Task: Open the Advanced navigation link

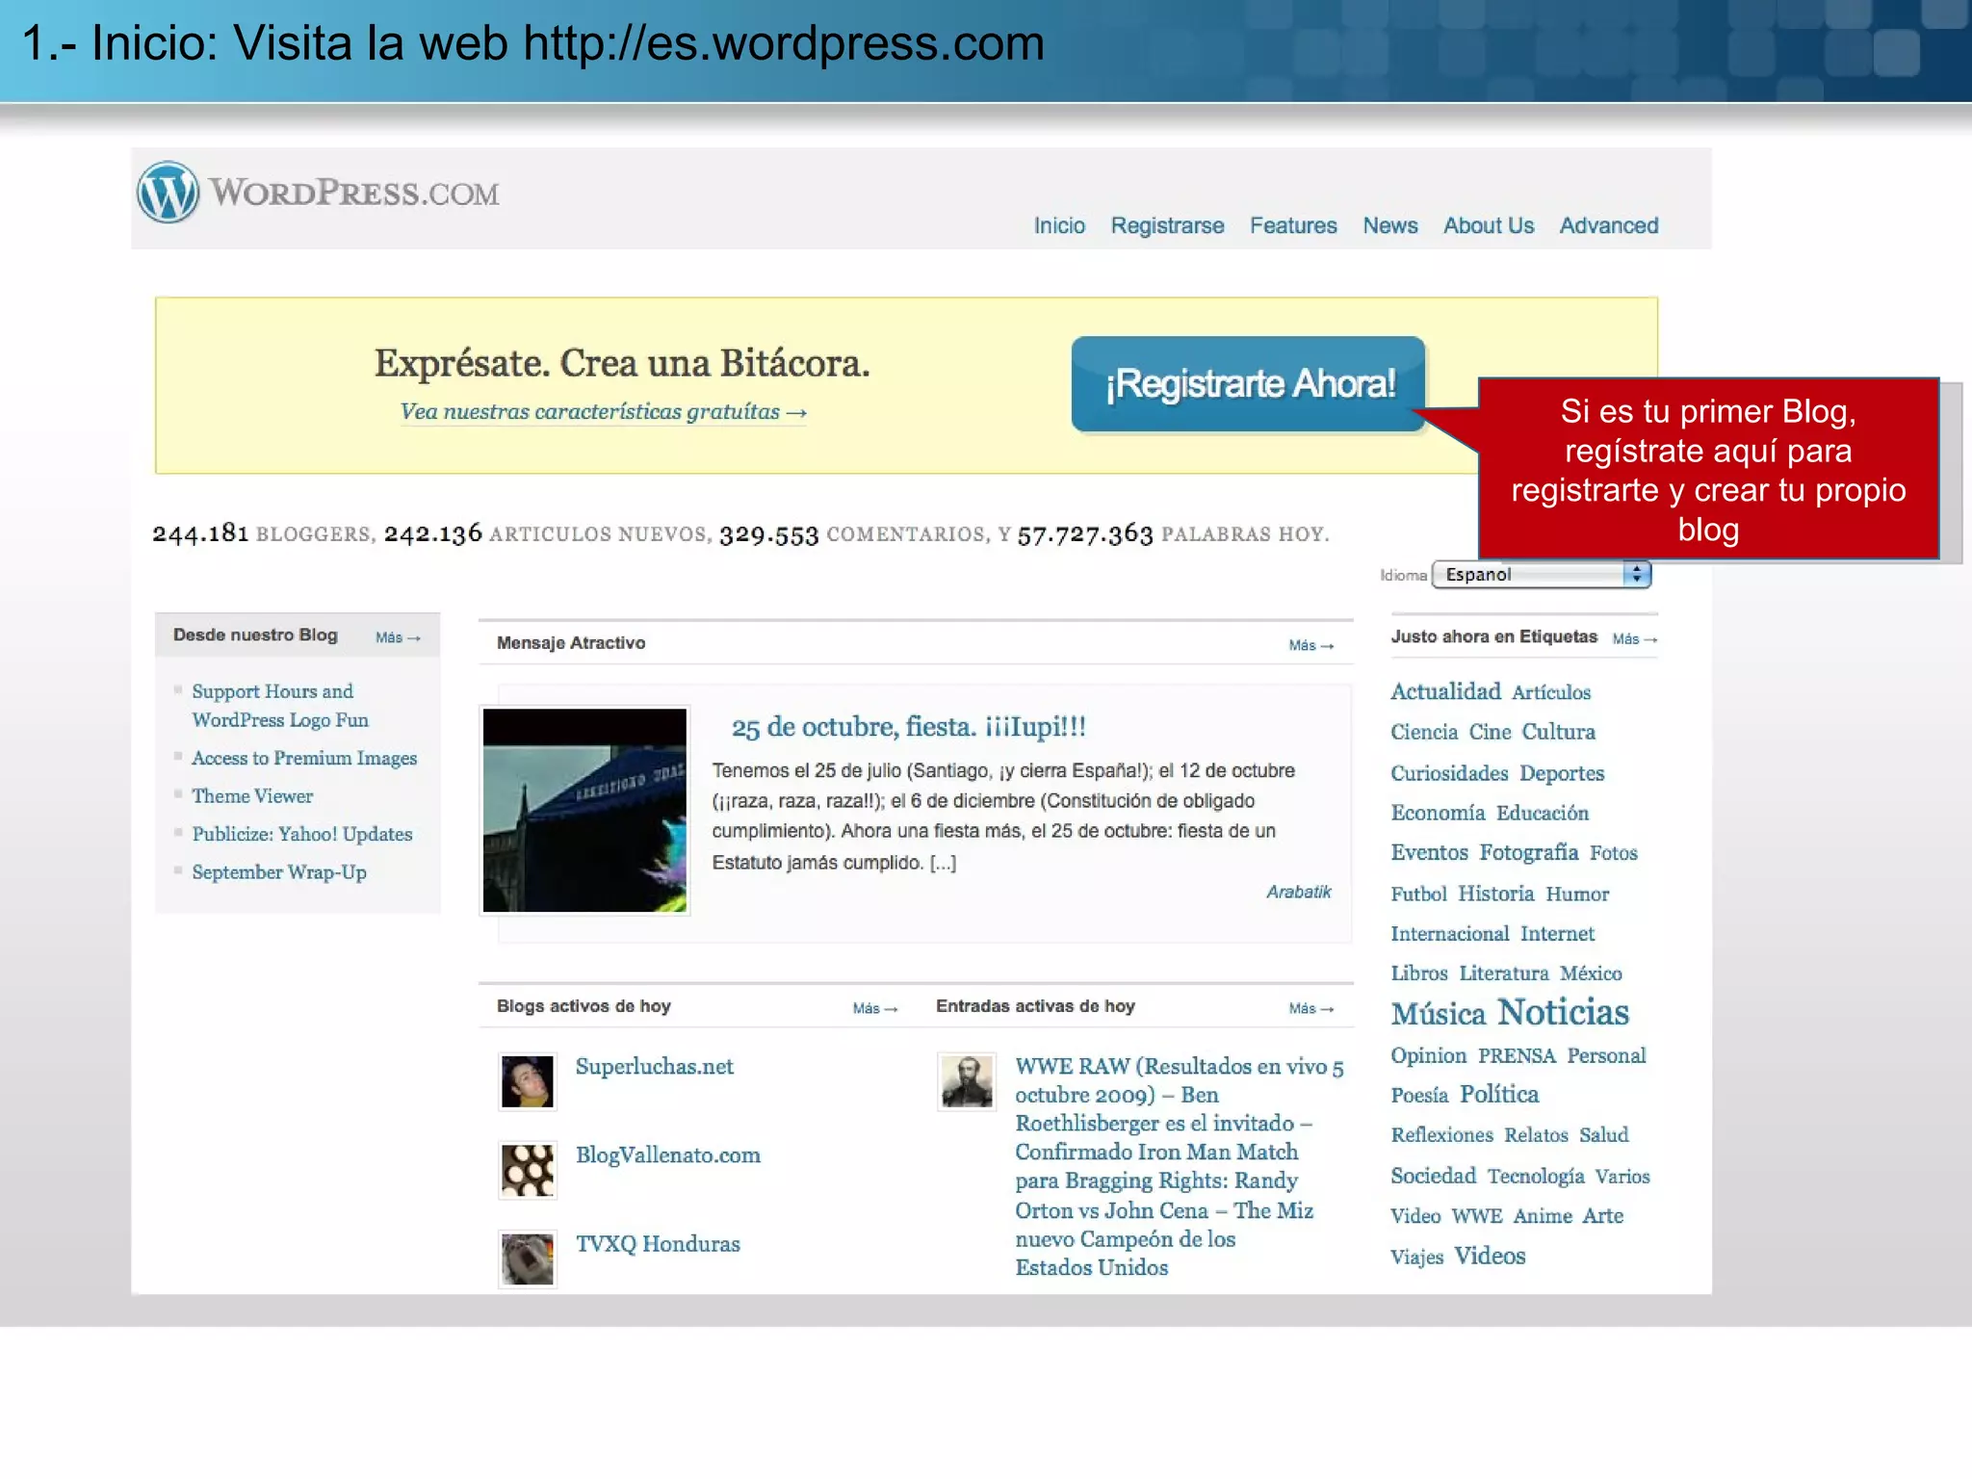Action: pyautogui.click(x=1609, y=225)
